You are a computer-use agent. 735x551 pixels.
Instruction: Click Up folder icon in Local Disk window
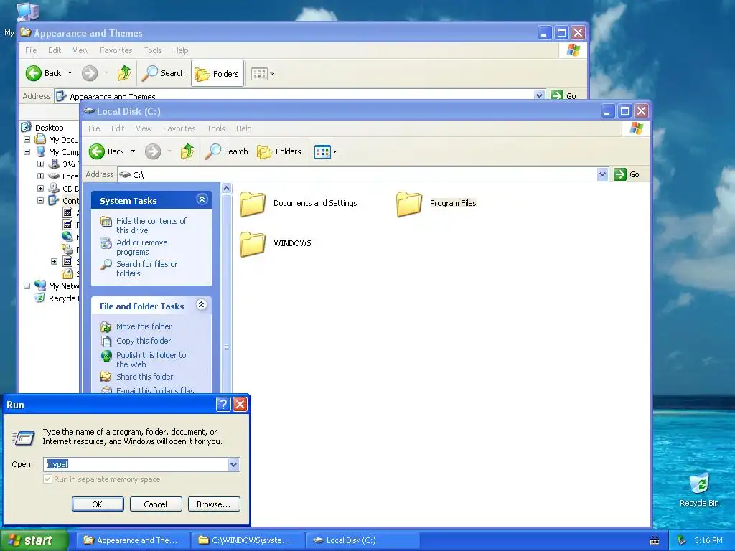point(187,151)
